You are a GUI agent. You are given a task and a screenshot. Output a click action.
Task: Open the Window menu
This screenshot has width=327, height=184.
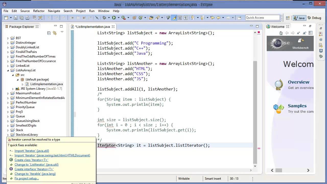(x=104, y=11)
